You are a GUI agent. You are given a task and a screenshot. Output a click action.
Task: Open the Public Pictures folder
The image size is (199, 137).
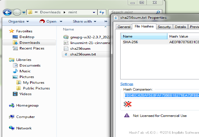point(36,88)
